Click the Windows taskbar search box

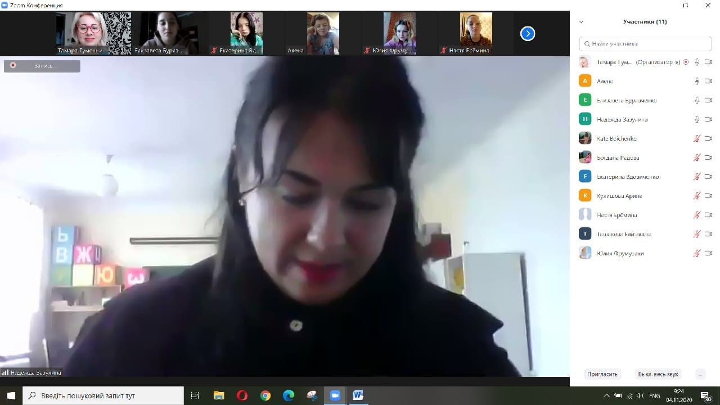103,395
